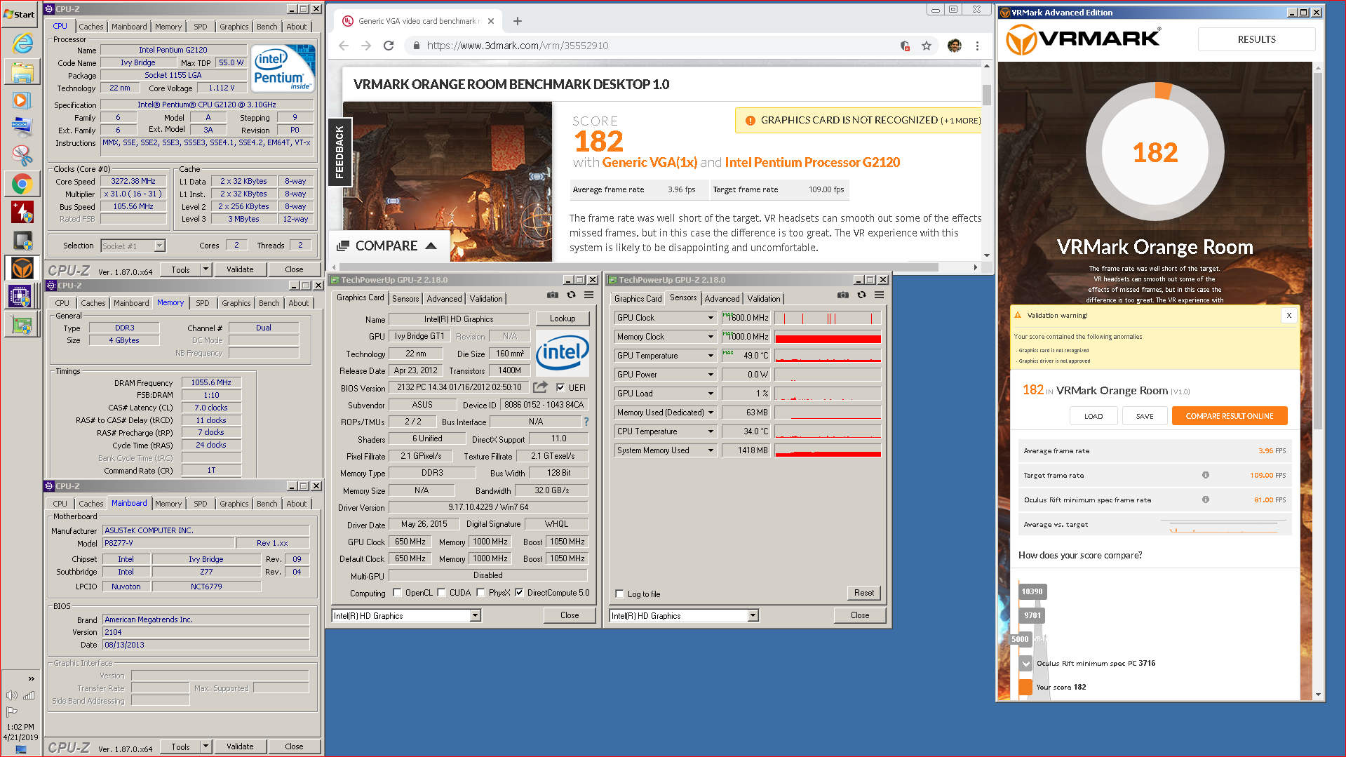Screen dimensions: 1346x757
Task: Toggle the OpenCL checkbox
Action: tap(398, 592)
